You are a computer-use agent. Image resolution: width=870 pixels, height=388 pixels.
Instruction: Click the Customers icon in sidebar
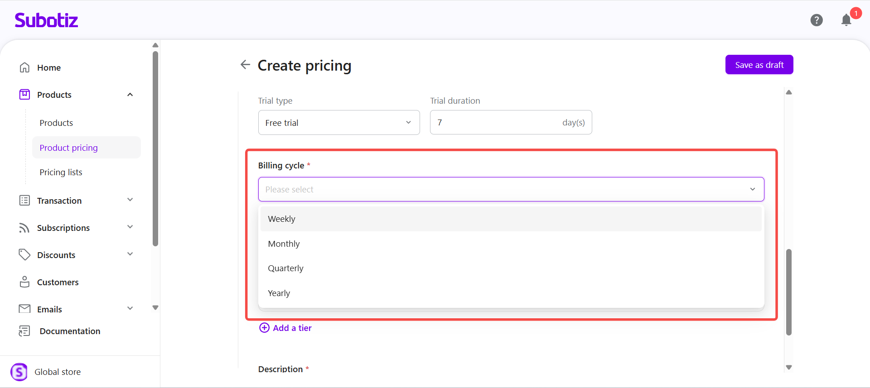(x=24, y=282)
